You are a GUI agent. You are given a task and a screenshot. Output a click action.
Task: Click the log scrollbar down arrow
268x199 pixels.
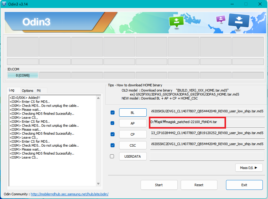(98, 184)
